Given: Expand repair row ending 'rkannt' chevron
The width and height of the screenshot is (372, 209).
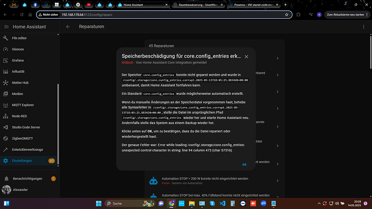Looking at the screenshot, I should [x=277, y=75].
